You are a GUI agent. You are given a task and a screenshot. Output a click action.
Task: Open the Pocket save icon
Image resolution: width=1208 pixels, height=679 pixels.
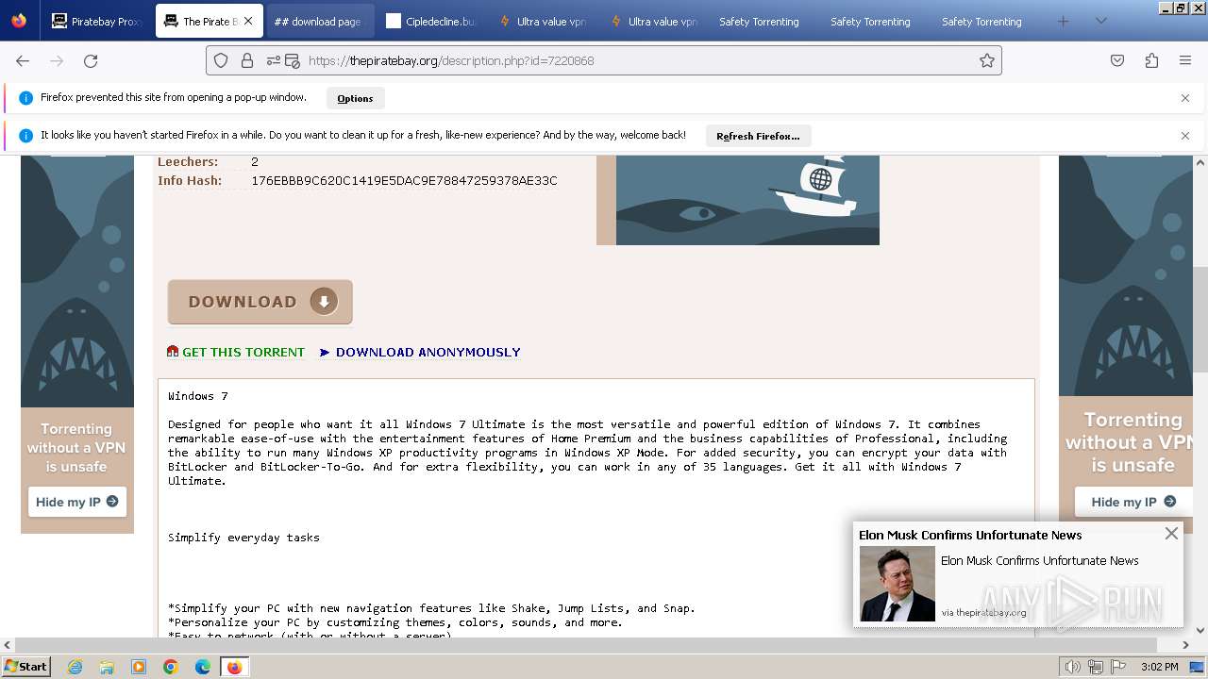coord(1117,60)
